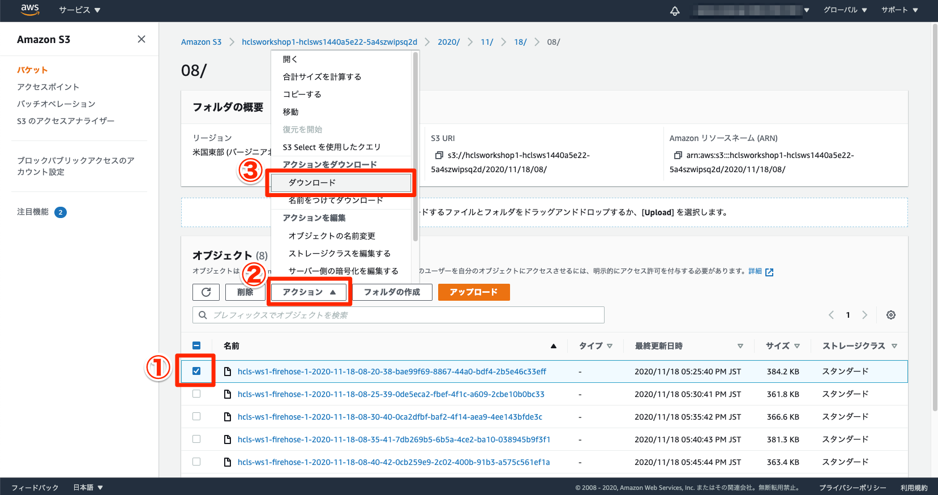Open the サービス dropdown menu
938x495 pixels.
click(80, 10)
